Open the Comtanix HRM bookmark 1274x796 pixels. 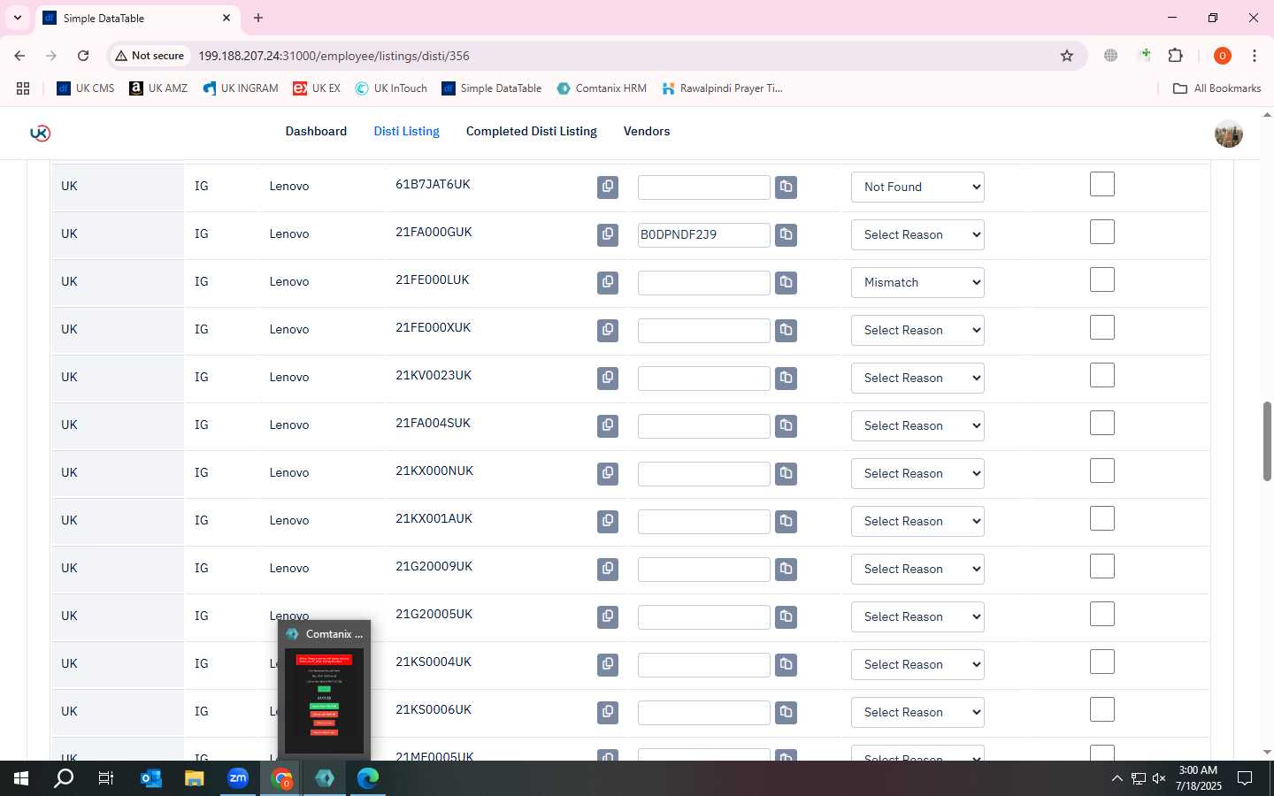pos(602,88)
